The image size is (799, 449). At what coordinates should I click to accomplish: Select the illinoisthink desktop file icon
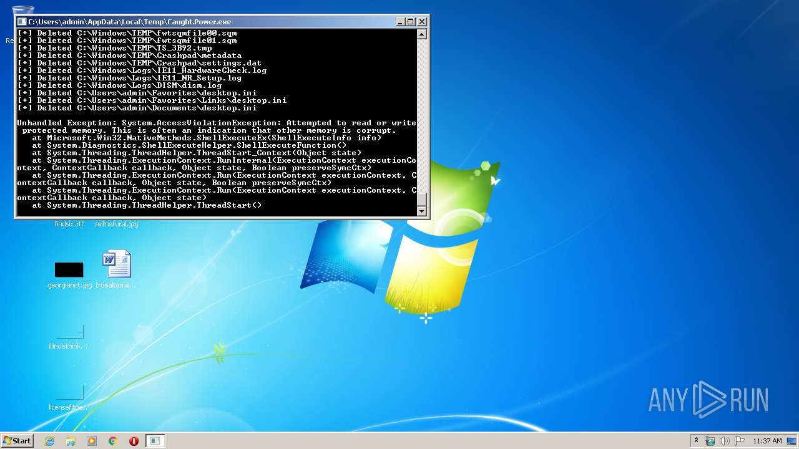(x=69, y=337)
